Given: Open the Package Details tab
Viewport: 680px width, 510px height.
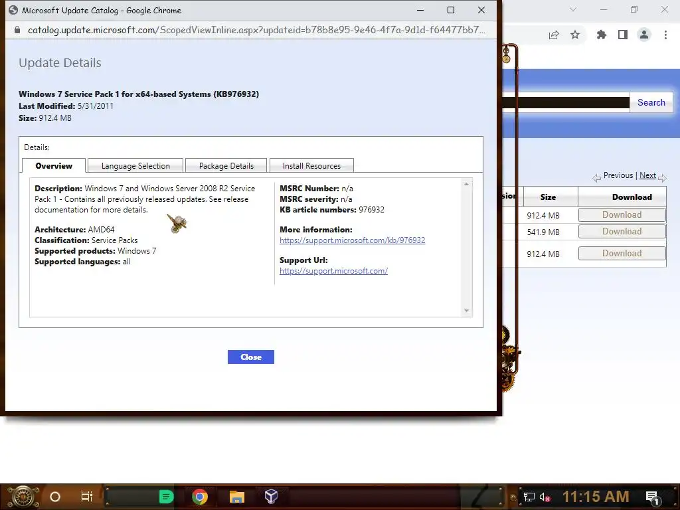Looking at the screenshot, I should (226, 165).
